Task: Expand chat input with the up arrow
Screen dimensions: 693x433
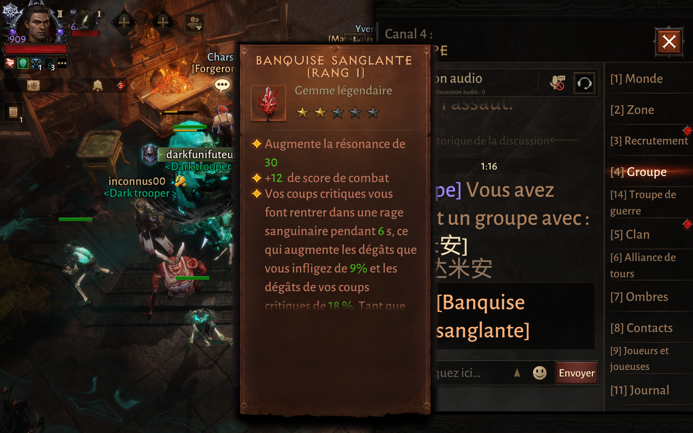Action: 517,373
